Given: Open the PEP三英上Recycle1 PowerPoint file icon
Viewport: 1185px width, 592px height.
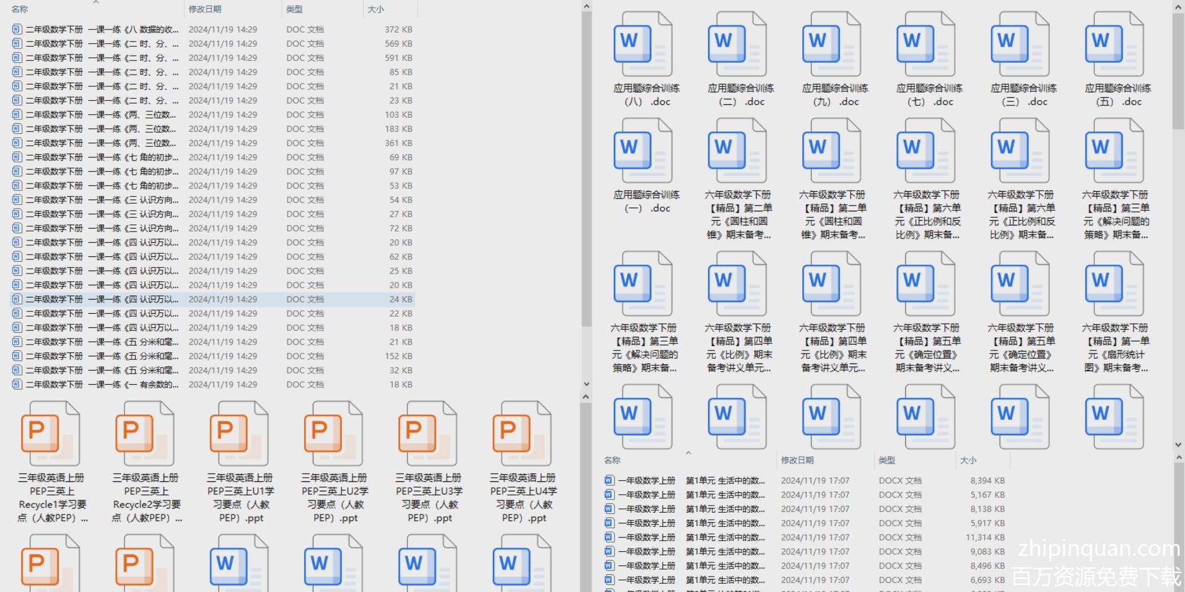Looking at the screenshot, I should click(x=50, y=433).
